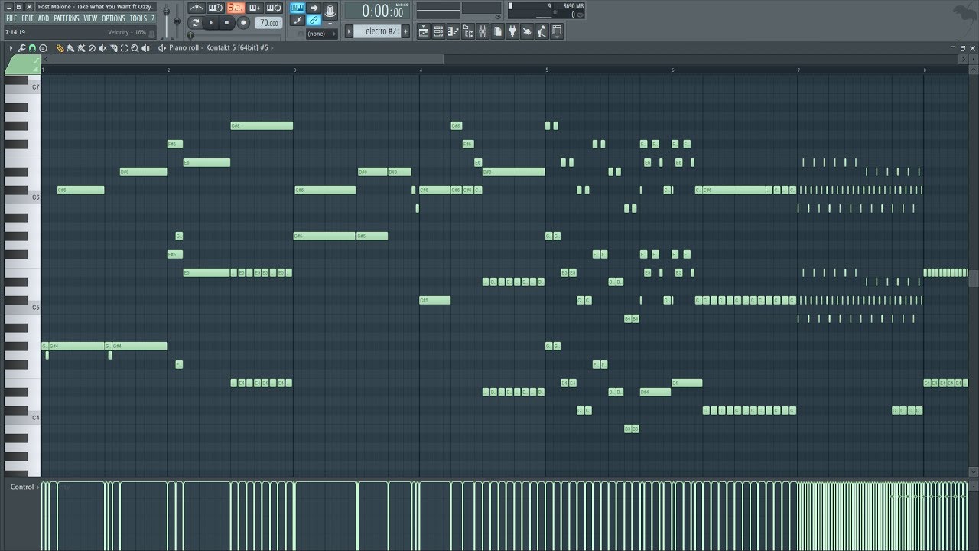This screenshot has width=979, height=551.
Task: Click bar 5 on the timeline ruler
Action: (546, 70)
